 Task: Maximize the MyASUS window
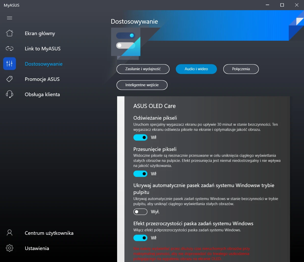pyautogui.click(x=282, y=5)
